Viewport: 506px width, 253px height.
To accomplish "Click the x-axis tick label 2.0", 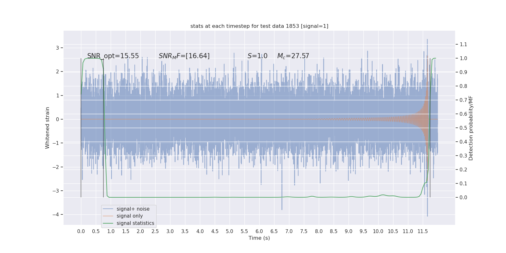I will [140, 231].
